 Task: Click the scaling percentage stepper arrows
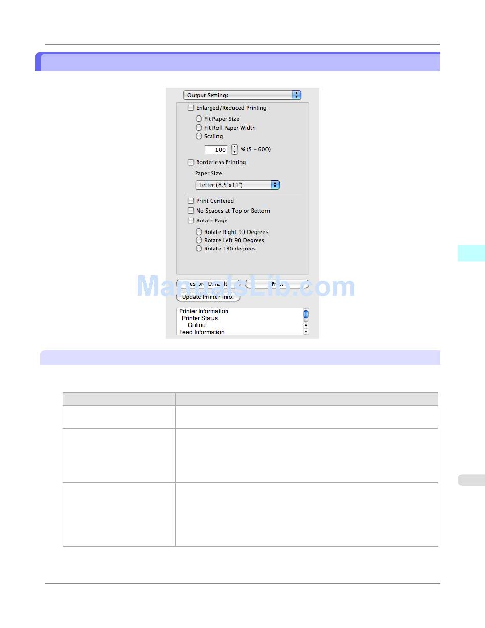pos(234,150)
